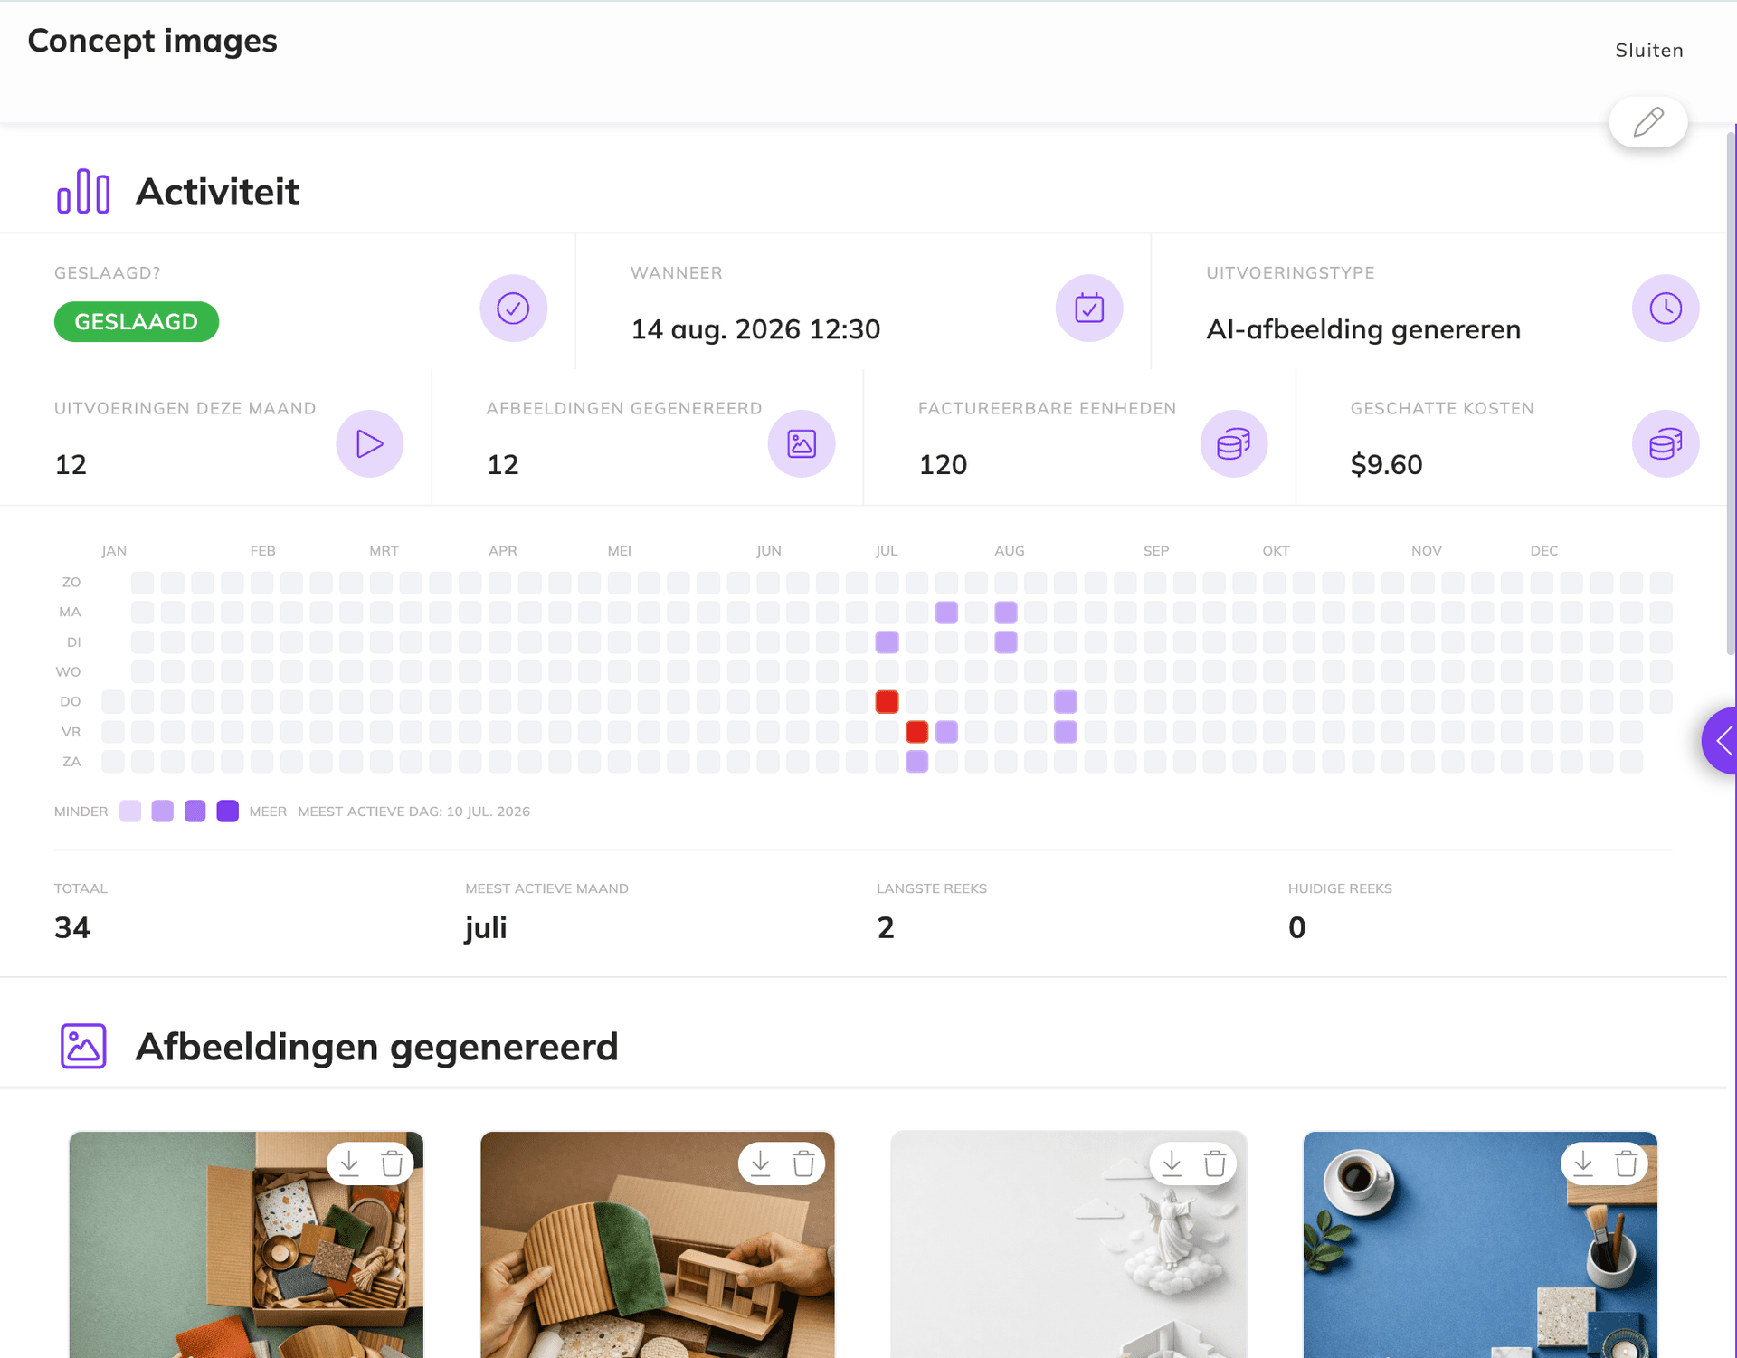Download the blue coffee cup image
Image resolution: width=1737 pixels, height=1358 pixels.
(x=1583, y=1163)
